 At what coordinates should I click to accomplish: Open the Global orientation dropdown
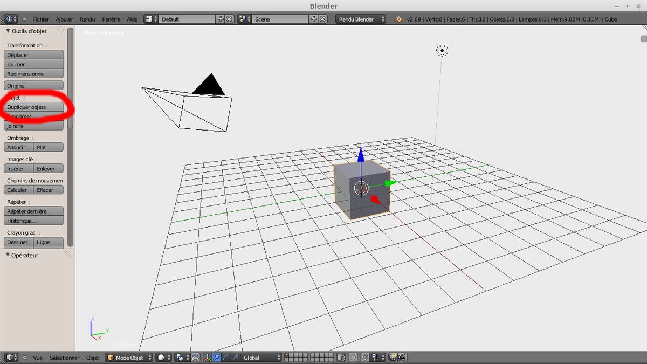[261, 358]
